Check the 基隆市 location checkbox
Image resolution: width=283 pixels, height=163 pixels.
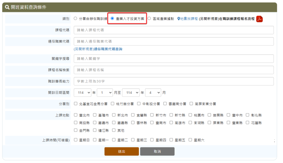pos(95,115)
